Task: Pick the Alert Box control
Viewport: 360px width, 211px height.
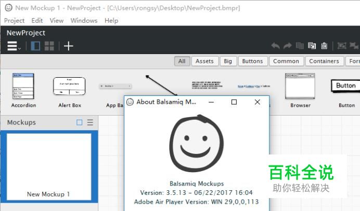Action: pyautogui.click(x=70, y=92)
